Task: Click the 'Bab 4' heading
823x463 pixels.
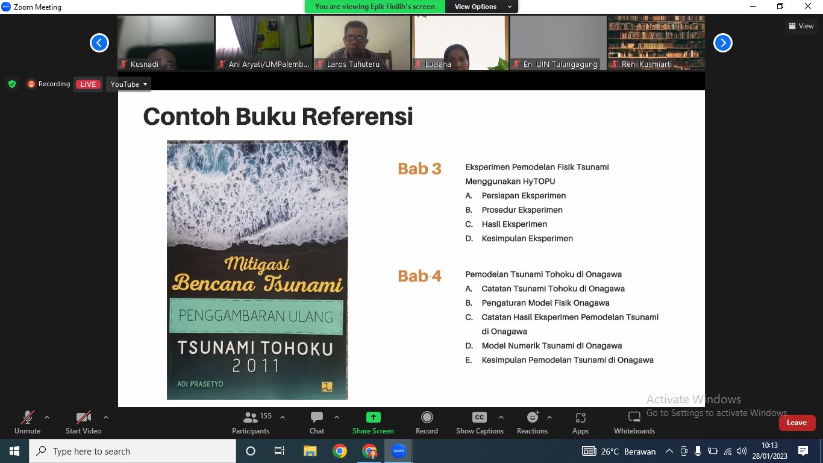Action: pos(419,276)
